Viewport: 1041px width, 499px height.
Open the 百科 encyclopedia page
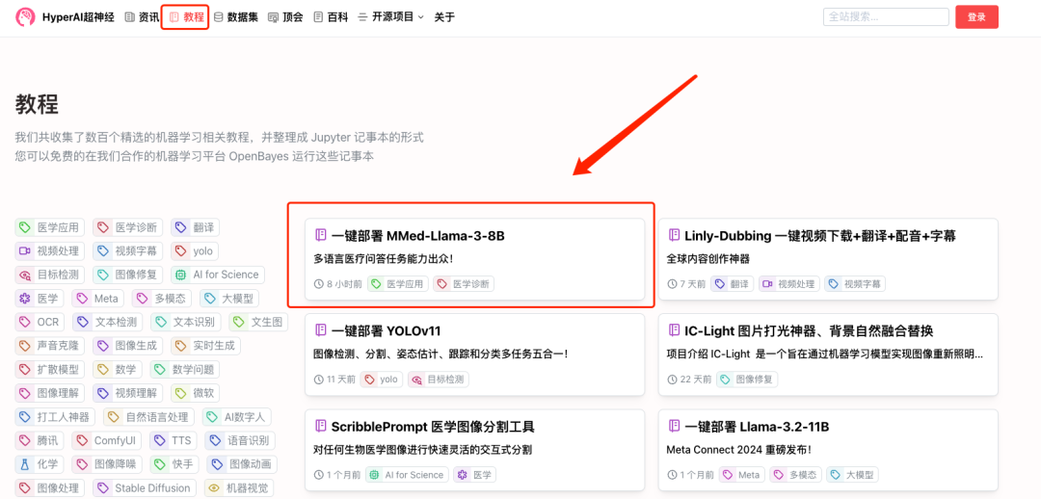331,17
